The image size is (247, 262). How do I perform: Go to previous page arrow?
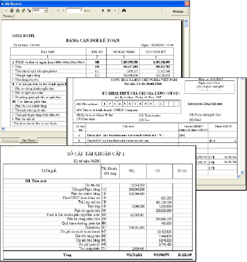pyautogui.click(x=63, y=10)
